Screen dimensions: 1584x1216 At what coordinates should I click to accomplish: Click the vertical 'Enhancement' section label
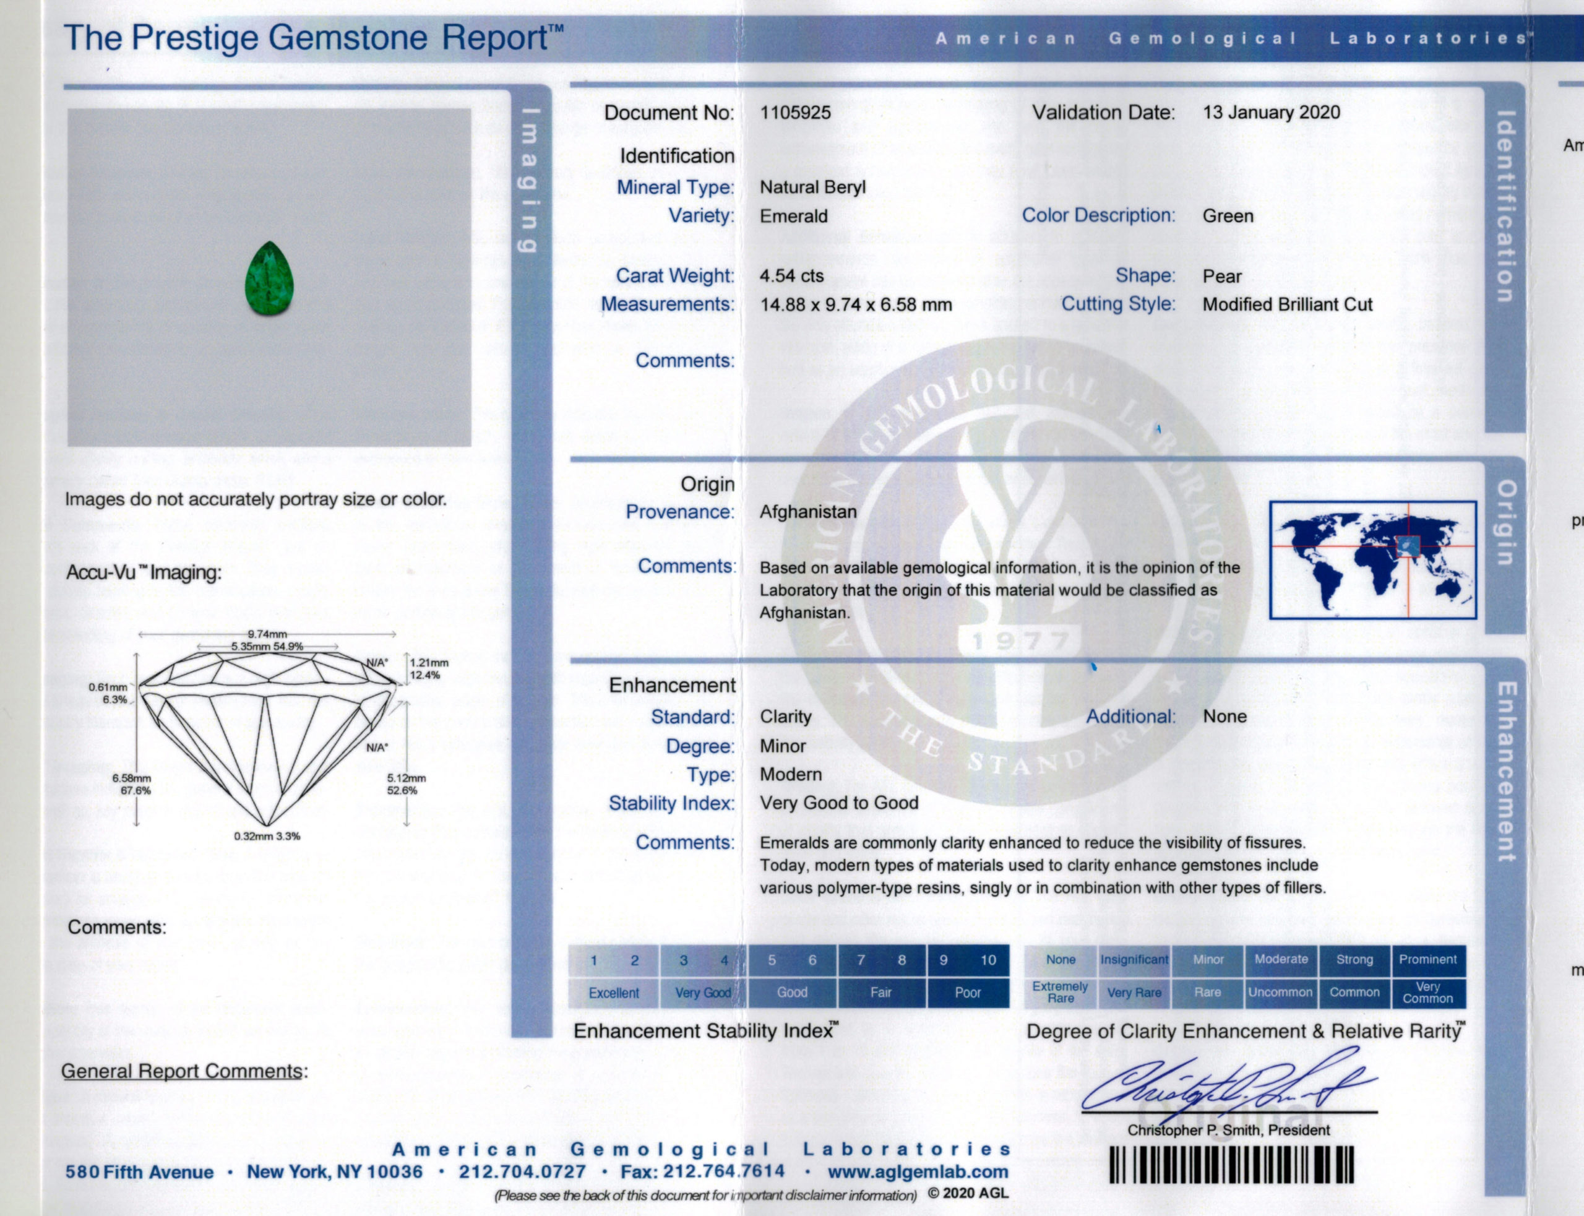[x=1506, y=772]
